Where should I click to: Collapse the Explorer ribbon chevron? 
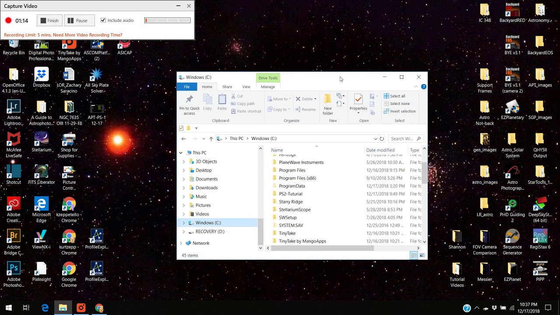tap(416, 87)
